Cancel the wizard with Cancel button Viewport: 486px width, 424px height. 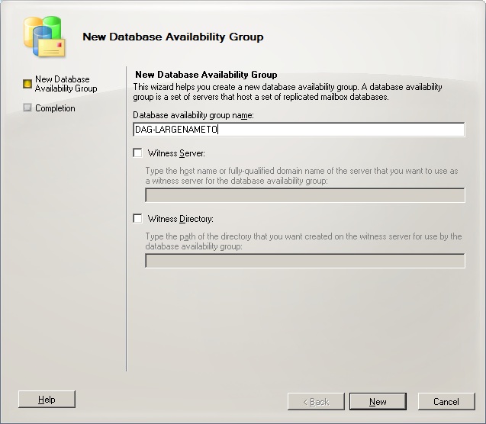pyautogui.click(x=446, y=401)
